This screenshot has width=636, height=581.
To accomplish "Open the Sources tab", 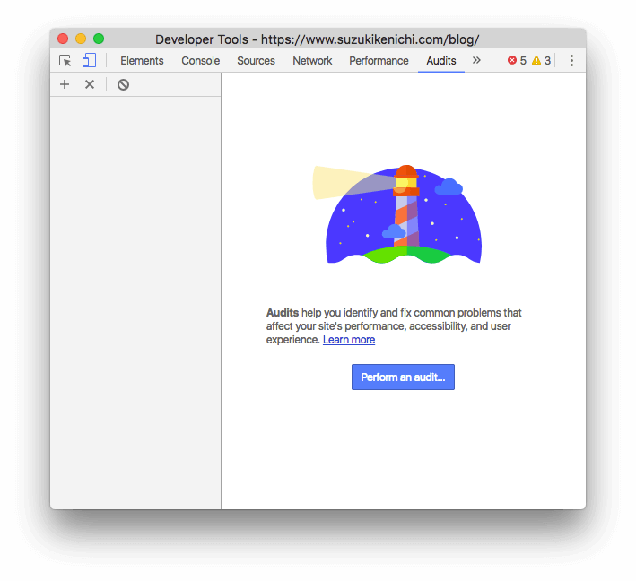I will pyautogui.click(x=256, y=61).
